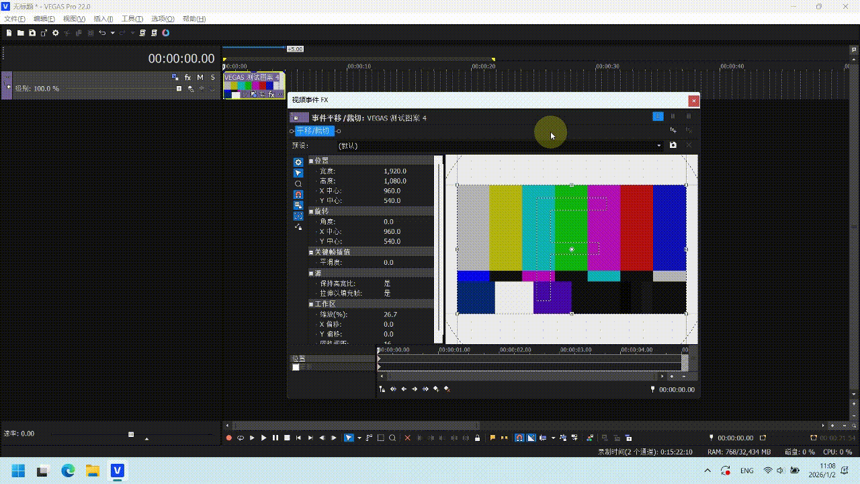The width and height of the screenshot is (860, 484).
Task: Toggle the mask checkbox under position row
Action: pyautogui.click(x=296, y=367)
